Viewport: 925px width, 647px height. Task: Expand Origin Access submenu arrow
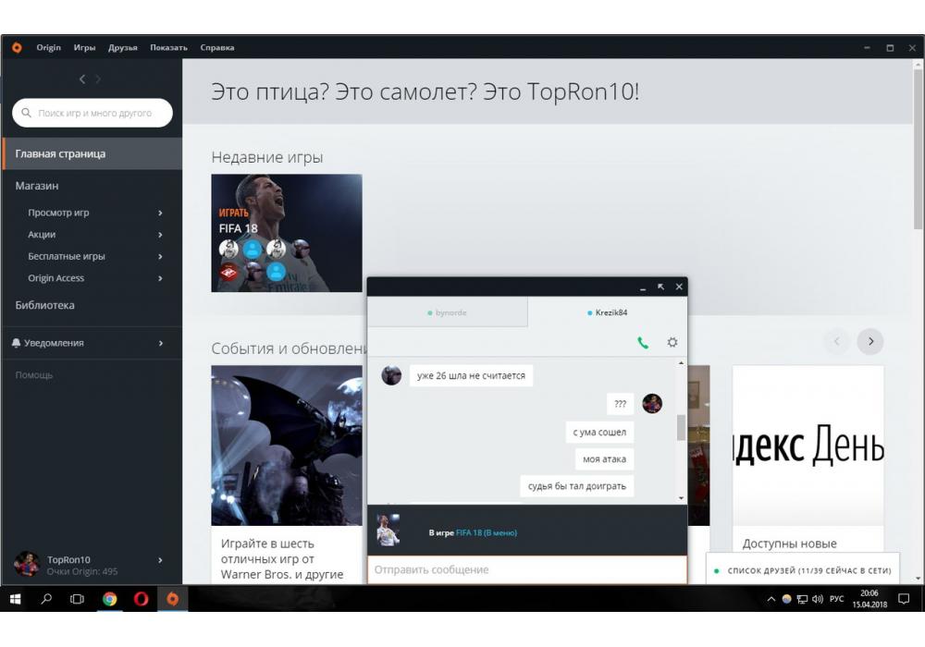tap(160, 278)
